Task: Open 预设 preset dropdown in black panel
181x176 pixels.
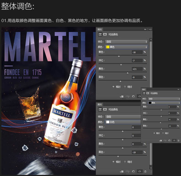Action: [x=164, y=99]
